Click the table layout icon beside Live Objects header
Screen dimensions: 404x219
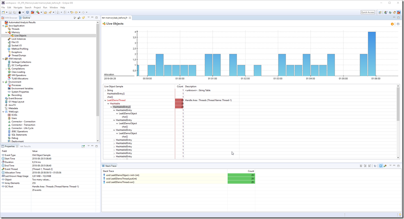click(x=398, y=24)
